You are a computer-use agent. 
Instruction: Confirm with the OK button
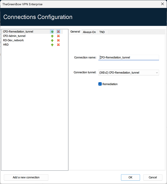click(x=131, y=177)
